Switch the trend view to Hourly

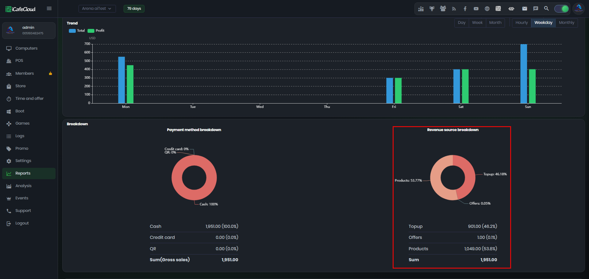pyautogui.click(x=522, y=23)
